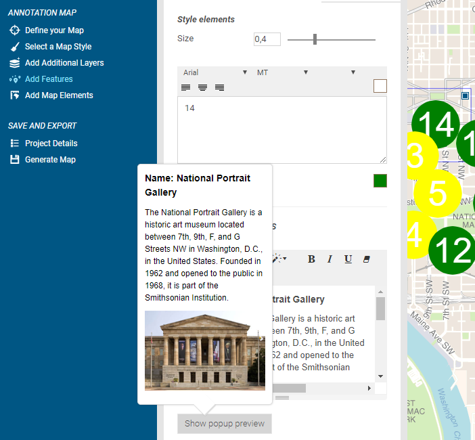Click the editor heading text 'trait Gallery'

coord(298,299)
